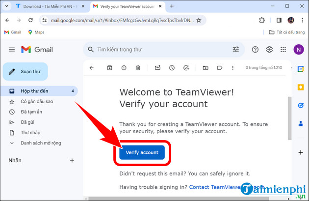
Task: Go back to inbox with back arrow
Action: pyautogui.click(x=91, y=68)
